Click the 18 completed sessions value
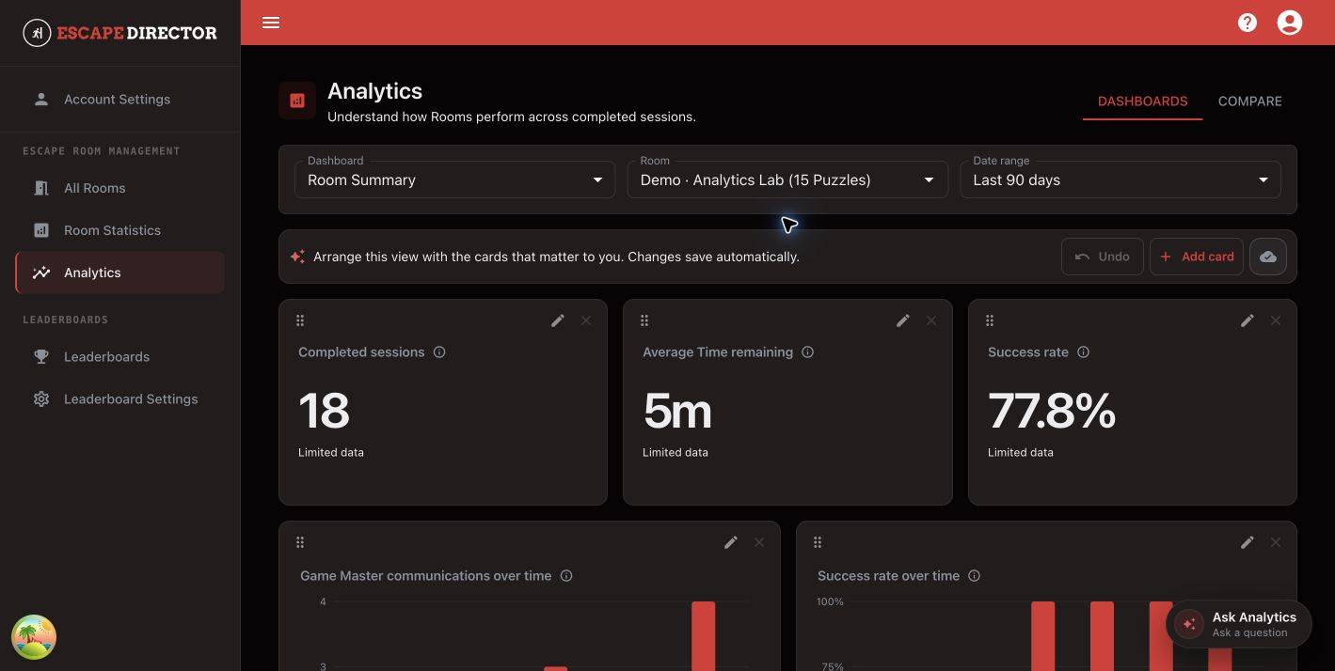Image resolution: width=1335 pixels, height=671 pixels. (324, 411)
